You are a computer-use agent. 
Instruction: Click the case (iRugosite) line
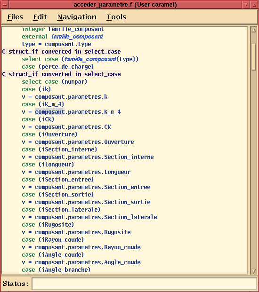click(x=48, y=225)
